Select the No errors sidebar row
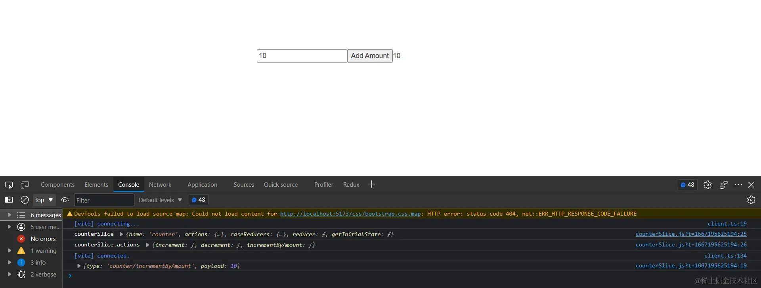This screenshot has height=288, width=761. (x=31, y=239)
